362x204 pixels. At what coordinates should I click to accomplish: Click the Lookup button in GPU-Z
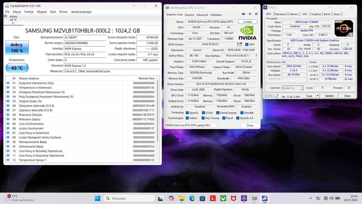[248, 21]
